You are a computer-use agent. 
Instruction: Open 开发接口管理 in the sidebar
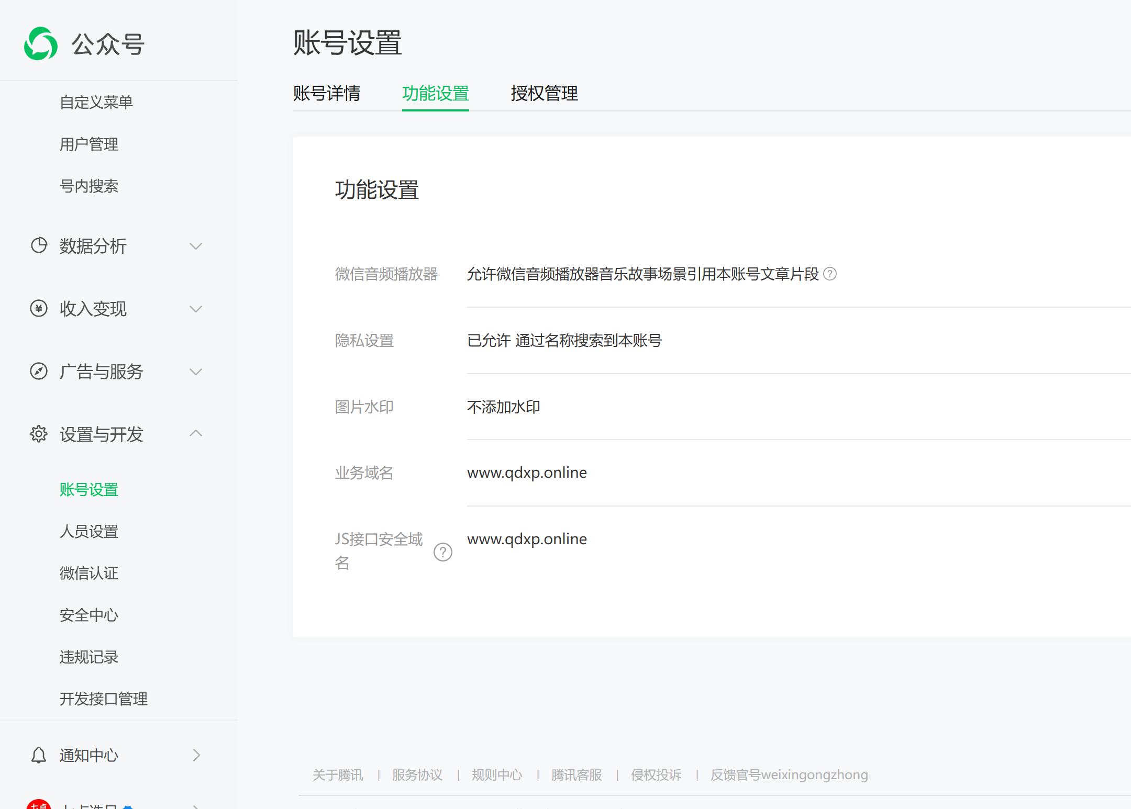[x=104, y=699]
